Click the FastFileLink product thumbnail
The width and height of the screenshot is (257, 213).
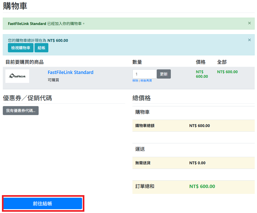point(17,76)
